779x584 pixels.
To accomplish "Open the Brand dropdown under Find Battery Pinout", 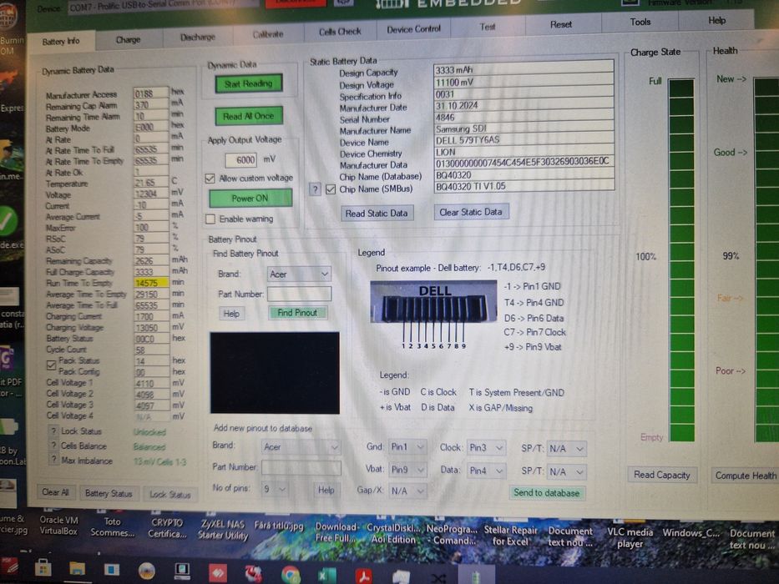I will (x=299, y=274).
